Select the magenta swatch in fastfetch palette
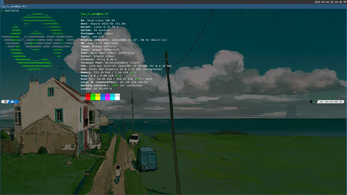Image resolution: width=347 pixels, height=195 pixels. (108, 97)
